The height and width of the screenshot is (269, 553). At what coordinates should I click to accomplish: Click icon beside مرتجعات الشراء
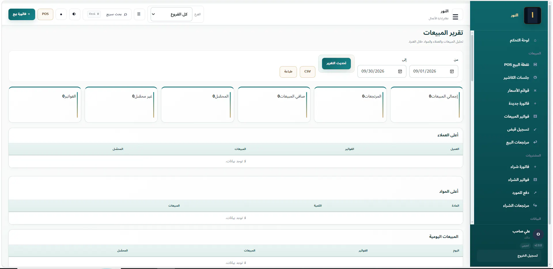pos(535,205)
